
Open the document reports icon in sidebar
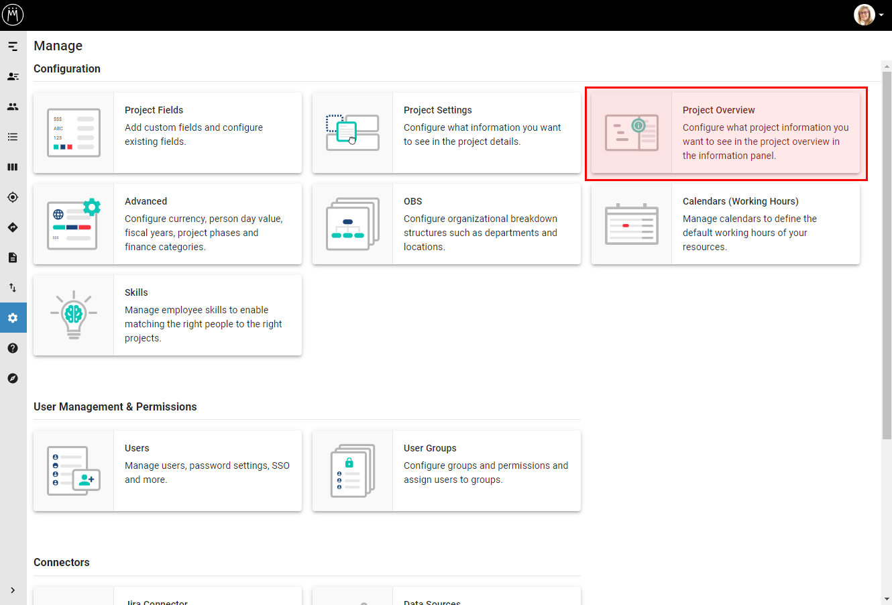tap(13, 258)
